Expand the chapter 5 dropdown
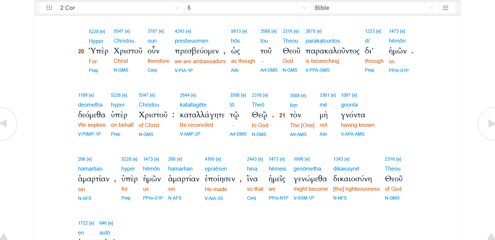Screen dimensions: 495x240 pos(247,8)
